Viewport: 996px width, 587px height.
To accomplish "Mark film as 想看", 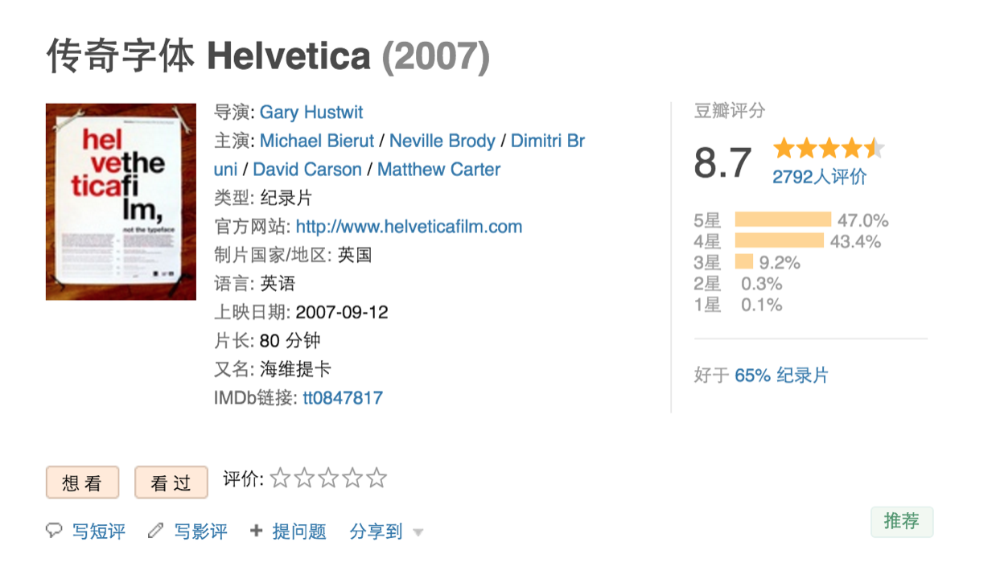I will [82, 482].
